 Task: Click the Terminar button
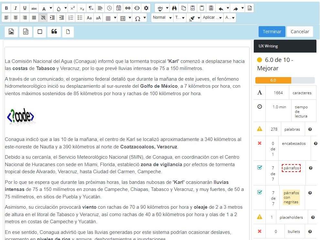point(272,31)
